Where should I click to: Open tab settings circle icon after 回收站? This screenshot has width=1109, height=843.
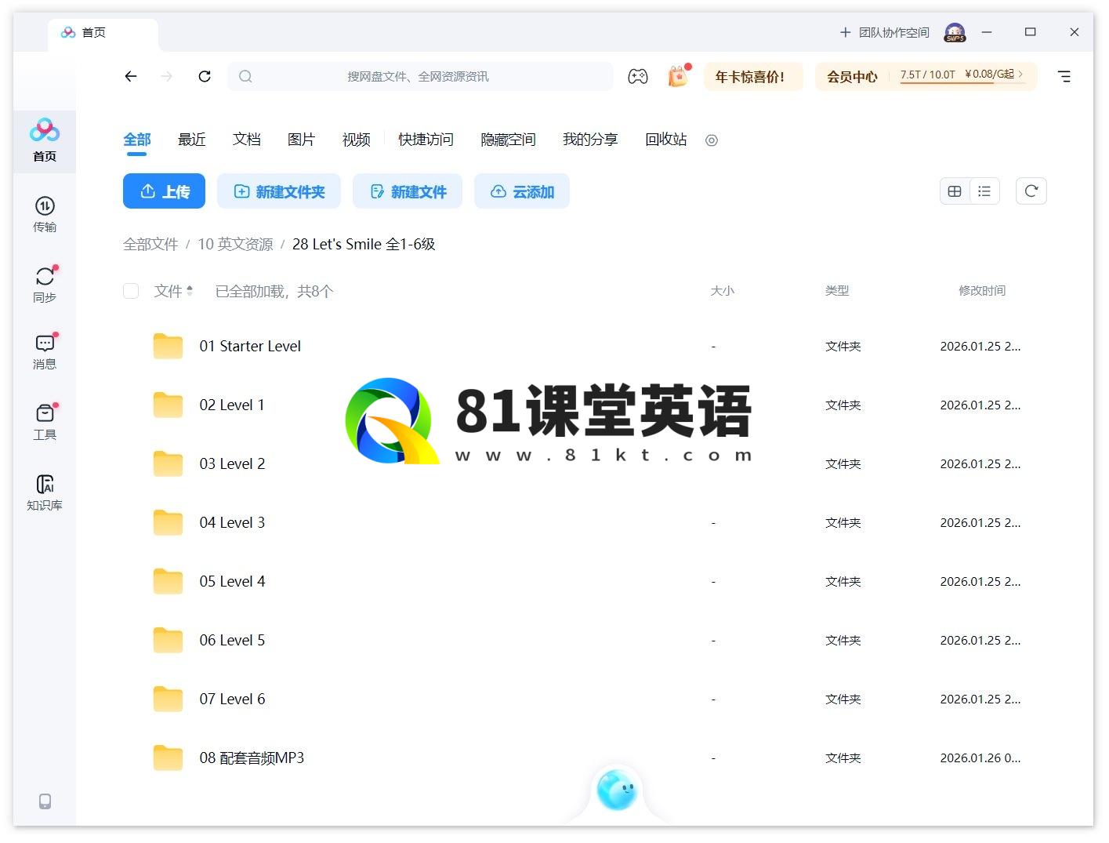[x=712, y=140]
